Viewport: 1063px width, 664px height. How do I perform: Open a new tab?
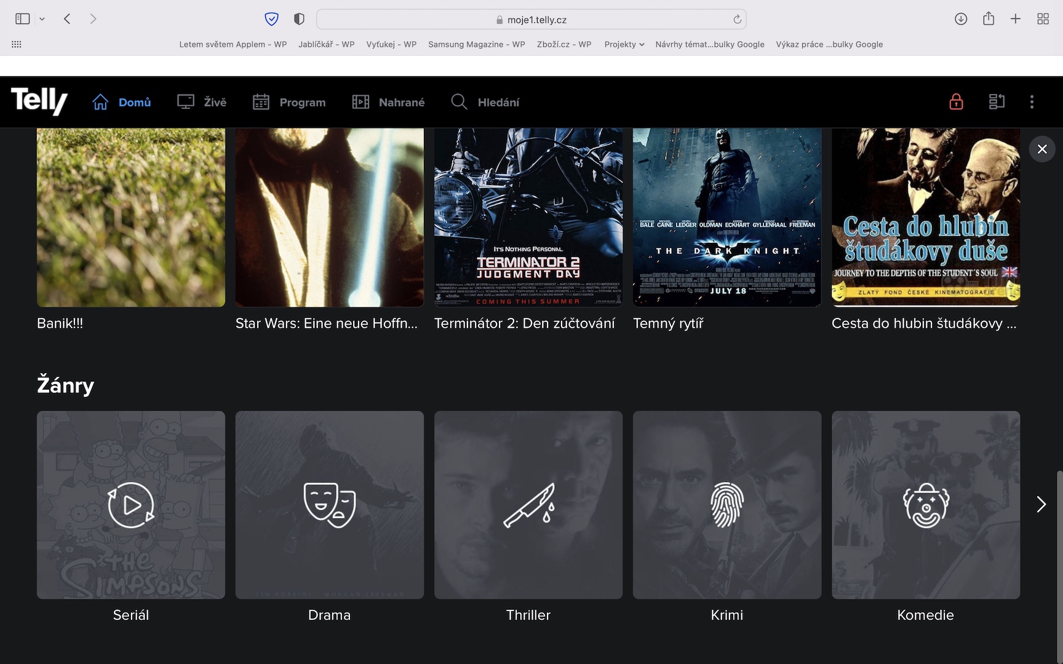(x=1016, y=19)
